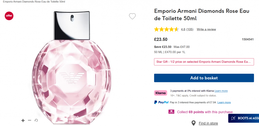Open the 4.6 (105) reviews link

[x=187, y=29]
